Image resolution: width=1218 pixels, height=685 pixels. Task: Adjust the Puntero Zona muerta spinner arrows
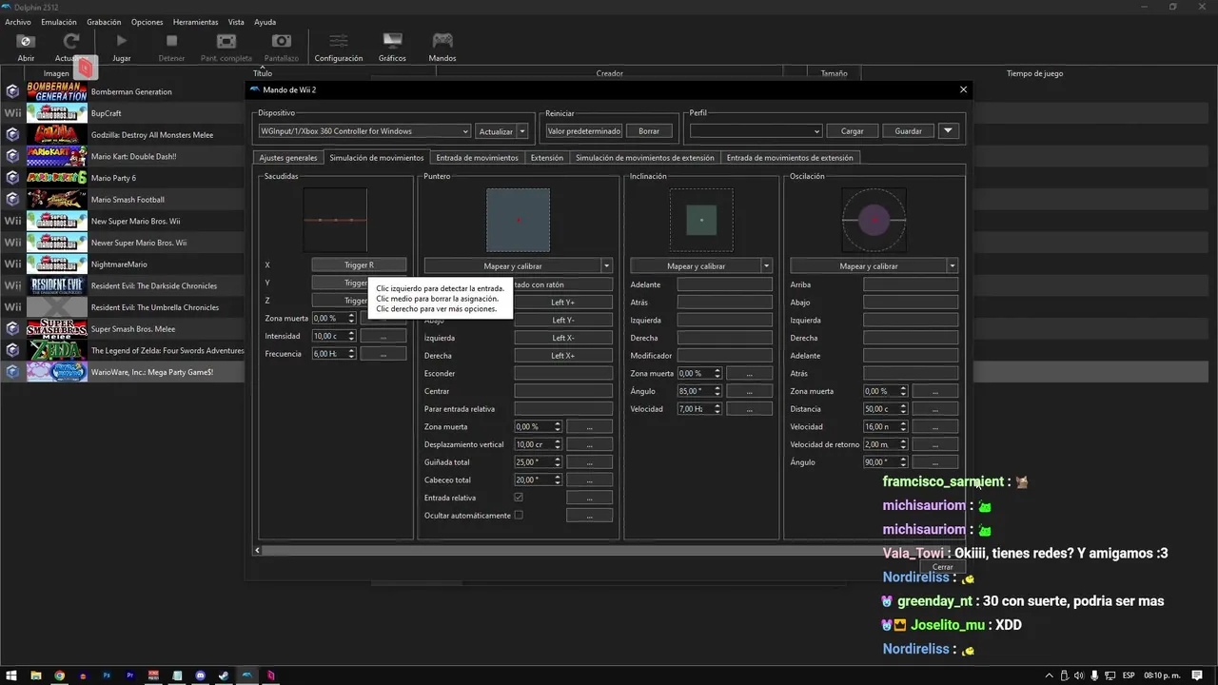coord(558,427)
